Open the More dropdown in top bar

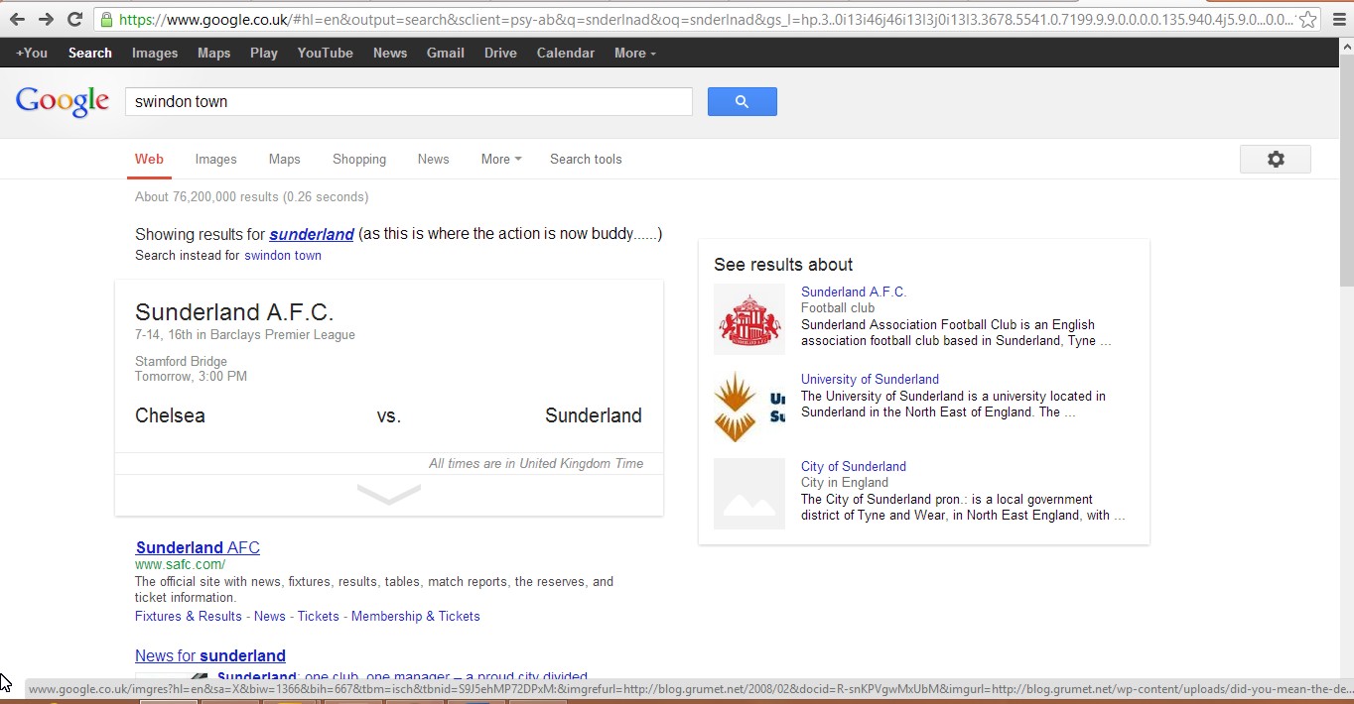coord(634,53)
